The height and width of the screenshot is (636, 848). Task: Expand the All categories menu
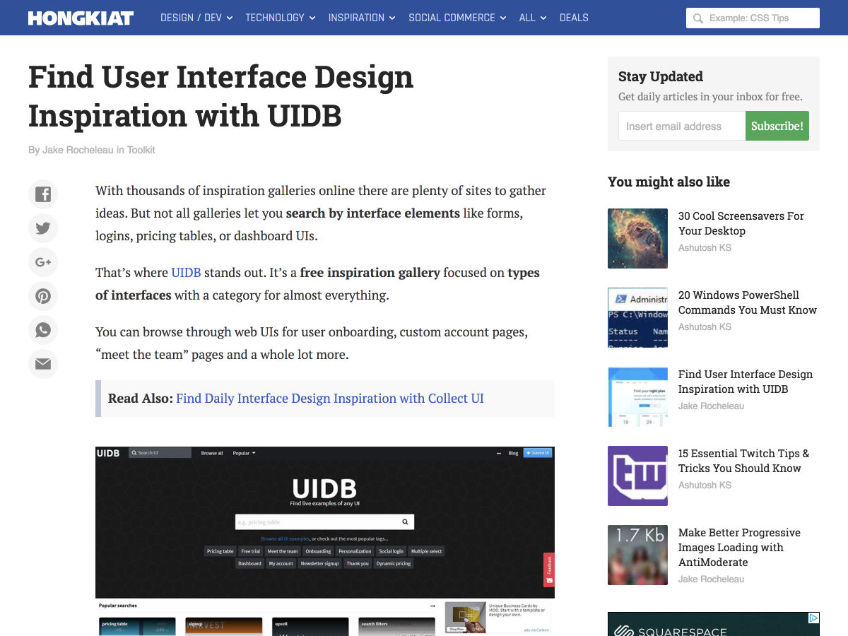pyautogui.click(x=533, y=18)
